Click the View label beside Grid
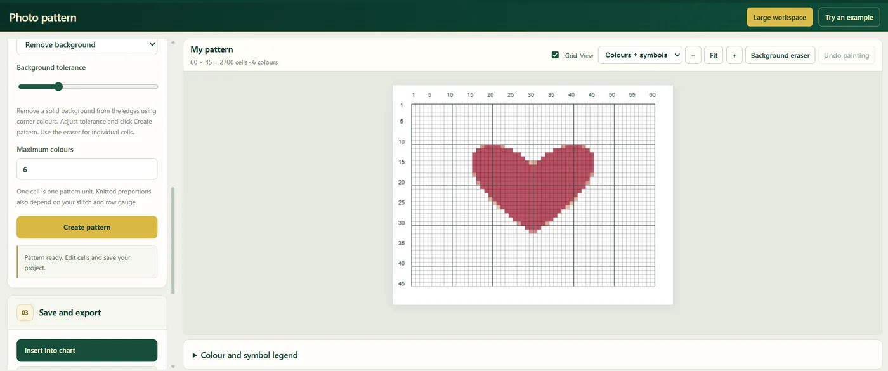The width and height of the screenshot is (888, 371). 587,56
